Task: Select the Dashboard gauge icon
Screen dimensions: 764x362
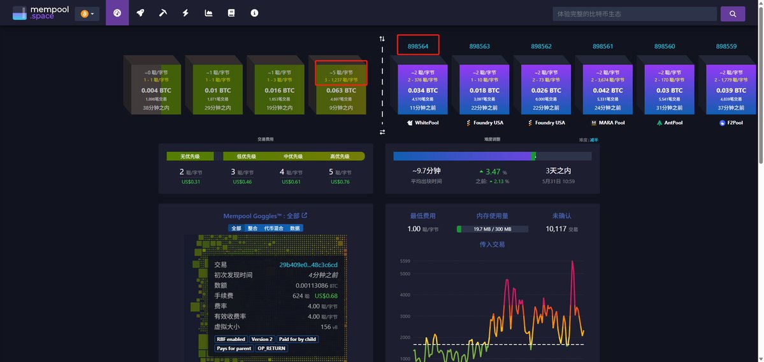Action: 117,13
